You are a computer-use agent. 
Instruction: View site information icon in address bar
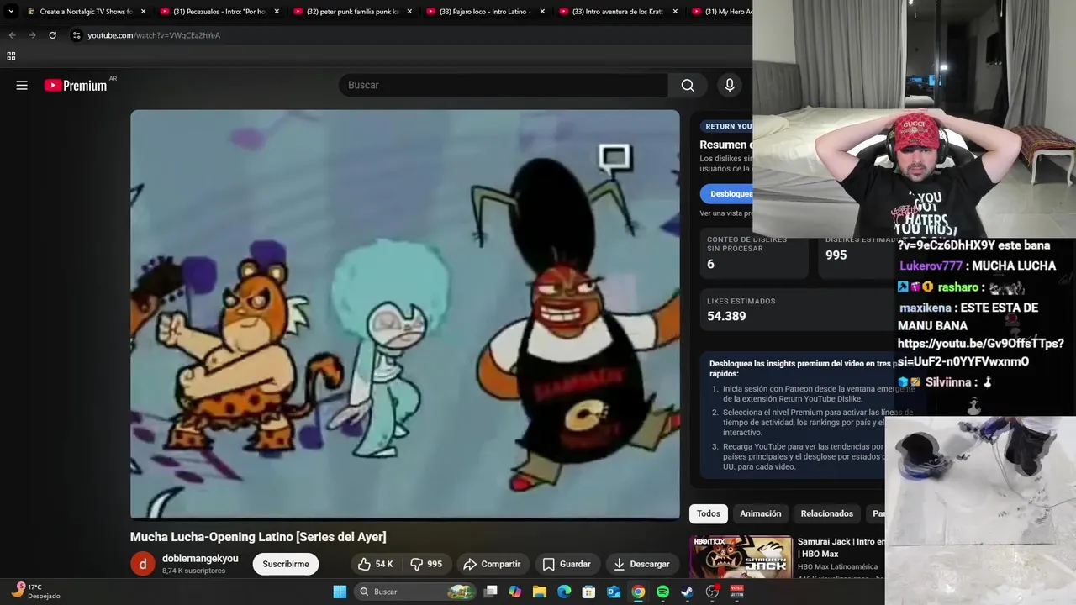[76, 35]
